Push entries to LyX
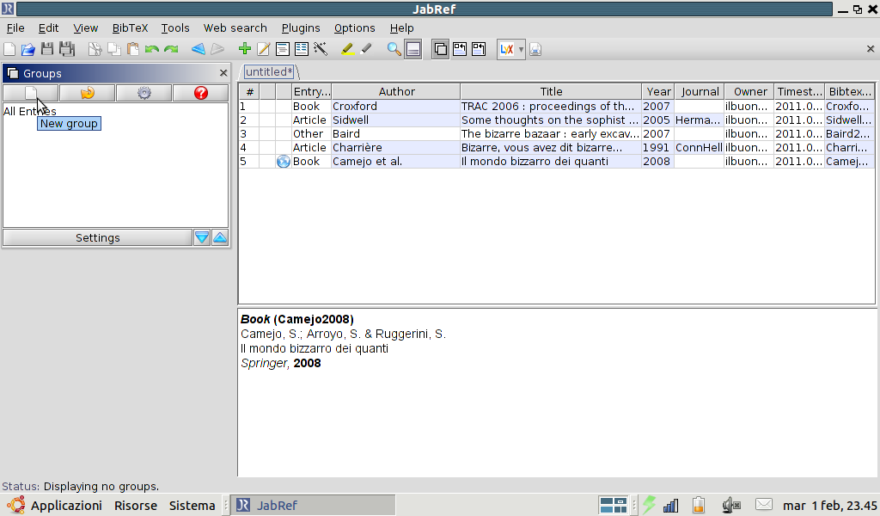Screen dimensions: 880x516 507,49
